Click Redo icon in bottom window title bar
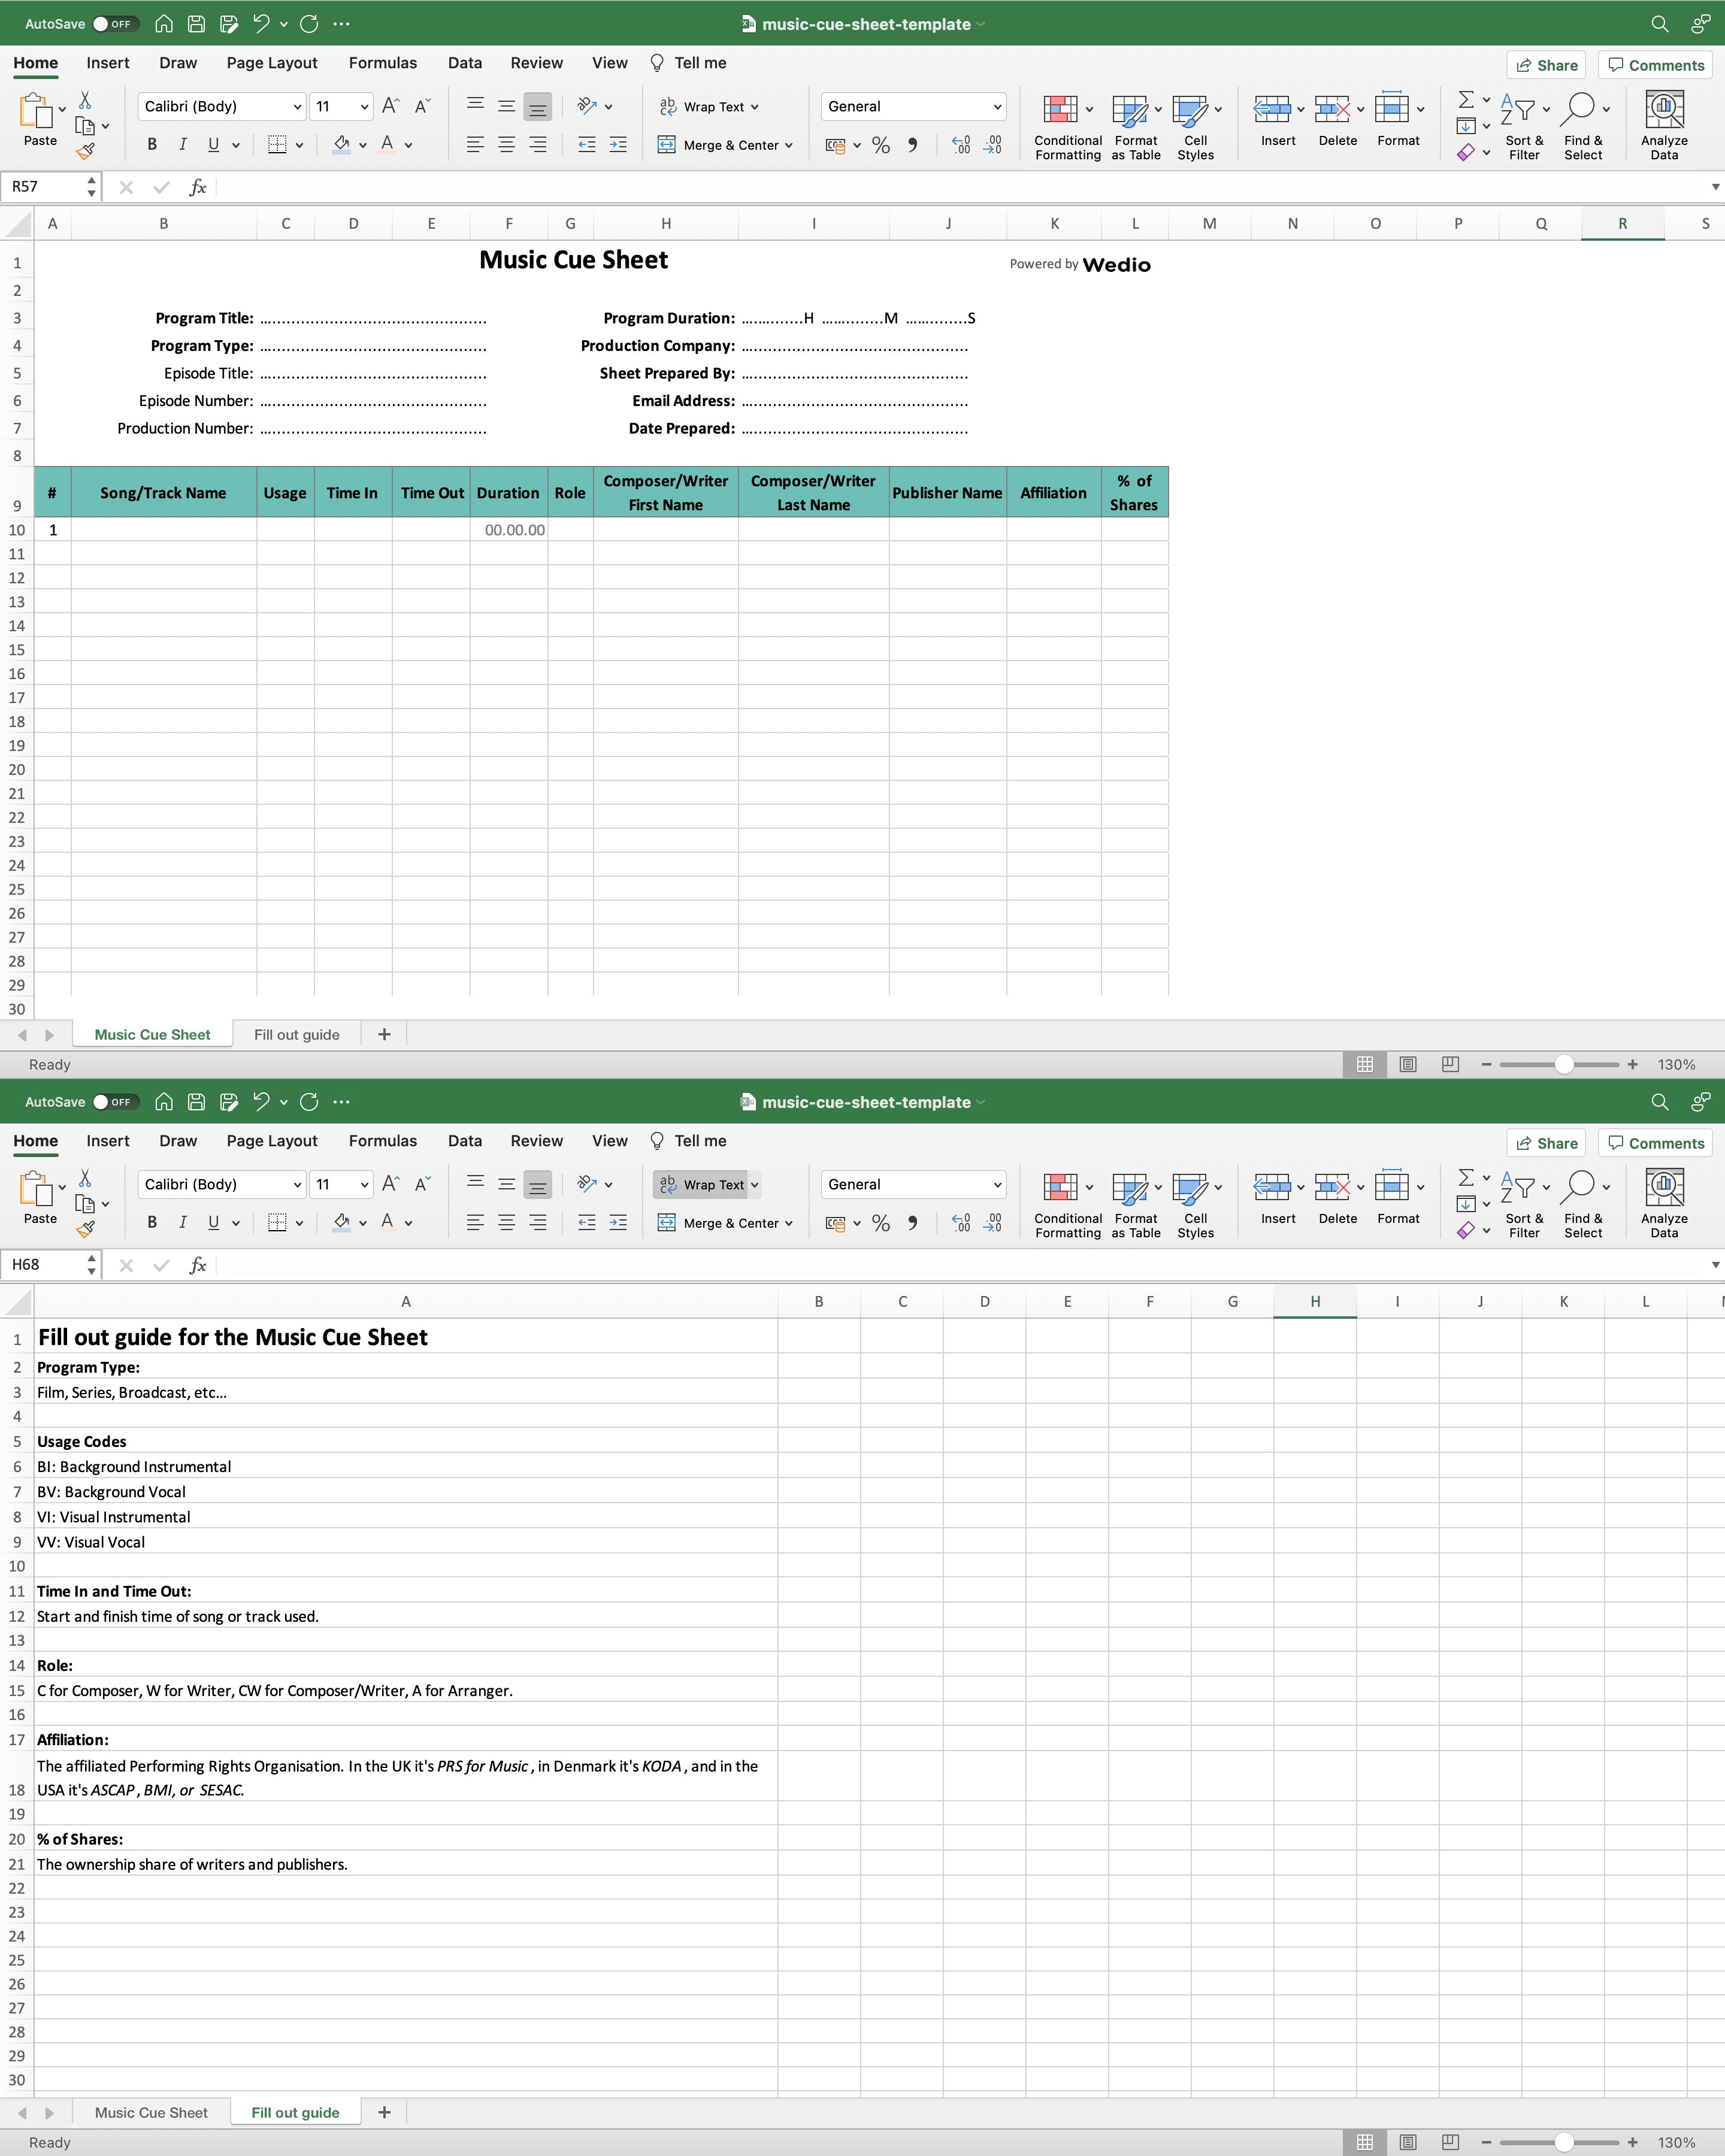The height and width of the screenshot is (2156, 1725). pyautogui.click(x=309, y=1102)
